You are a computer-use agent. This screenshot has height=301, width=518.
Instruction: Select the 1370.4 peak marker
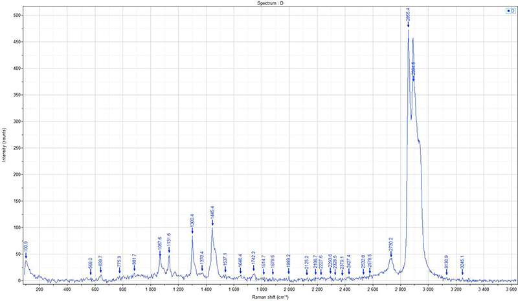click(202, 267)
